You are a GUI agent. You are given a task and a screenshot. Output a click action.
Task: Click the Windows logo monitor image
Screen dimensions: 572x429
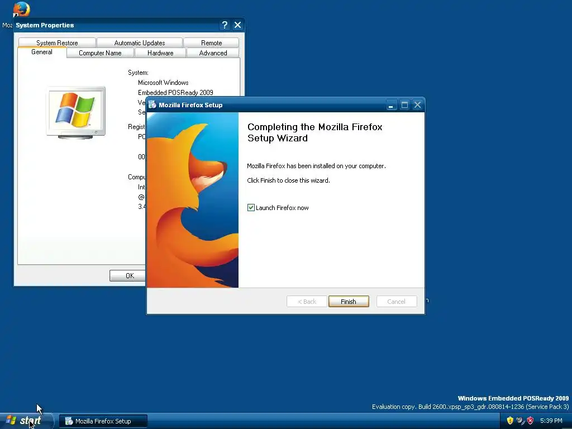76,113
